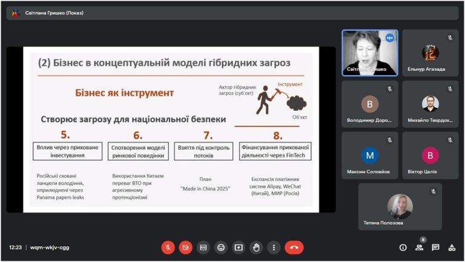
Task: Raise hand in the meeting
Action: pos(256,247)
